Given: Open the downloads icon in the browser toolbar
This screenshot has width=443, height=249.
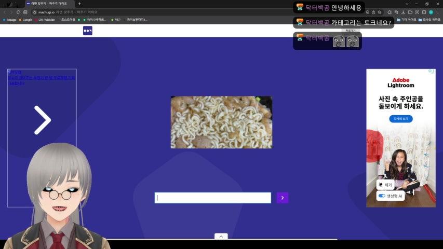Looking at the screenshot, I should click(403, 12).
